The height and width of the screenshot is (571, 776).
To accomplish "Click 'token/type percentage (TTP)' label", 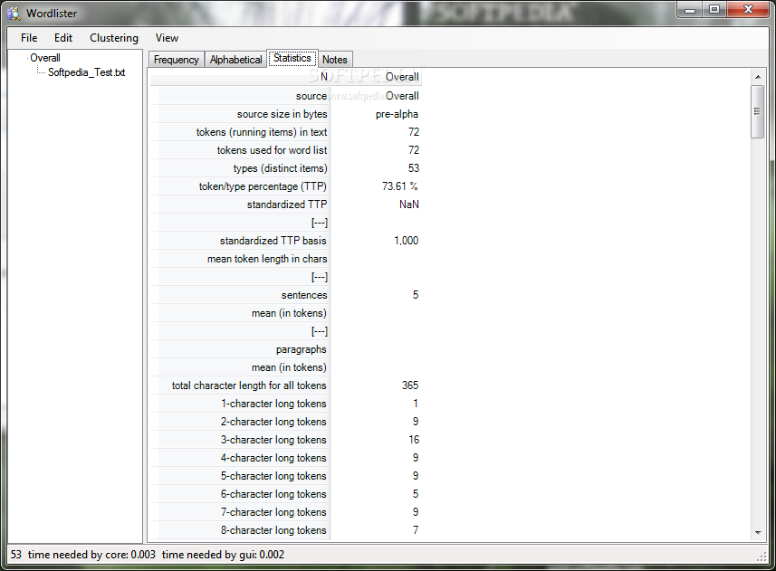I will tap(263, 186).
